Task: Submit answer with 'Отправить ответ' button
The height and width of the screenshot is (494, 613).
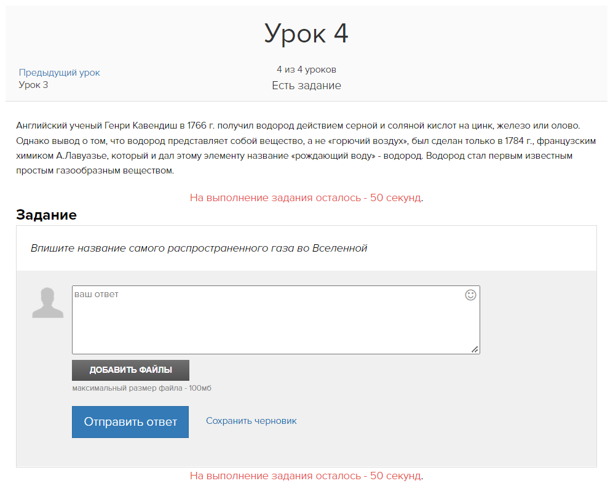Action: (x=130, y=421)
